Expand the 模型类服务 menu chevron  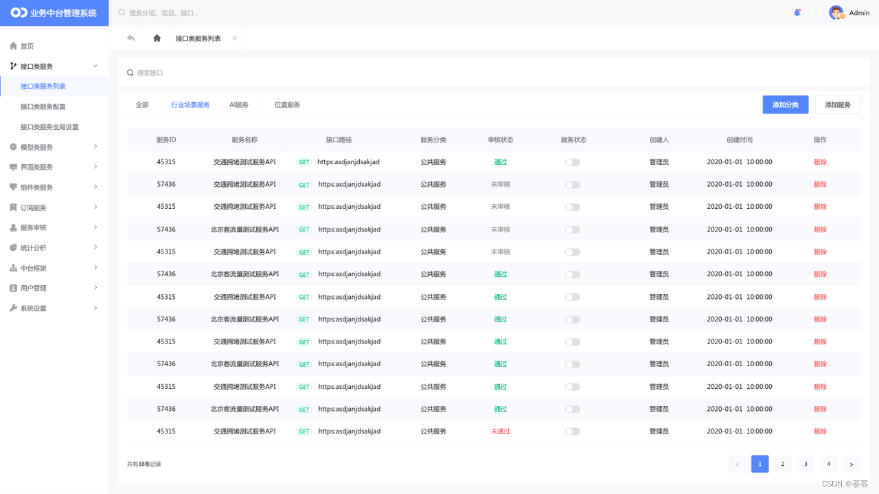[95, 146]
